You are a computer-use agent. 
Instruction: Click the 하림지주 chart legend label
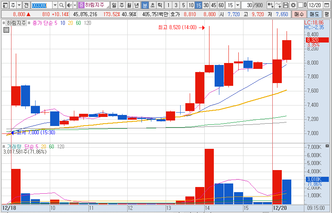(x=16, y=23)
